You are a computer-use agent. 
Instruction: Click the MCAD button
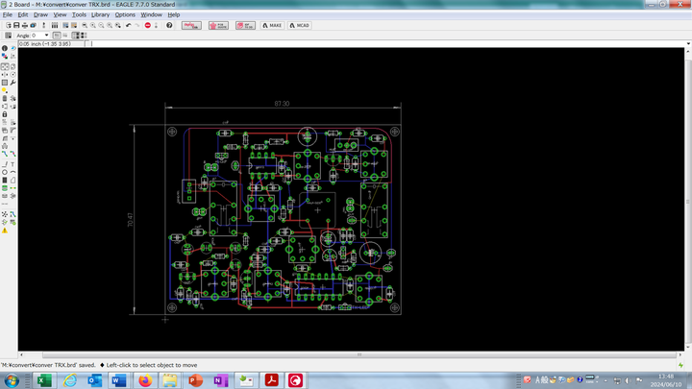coord(300,25)
